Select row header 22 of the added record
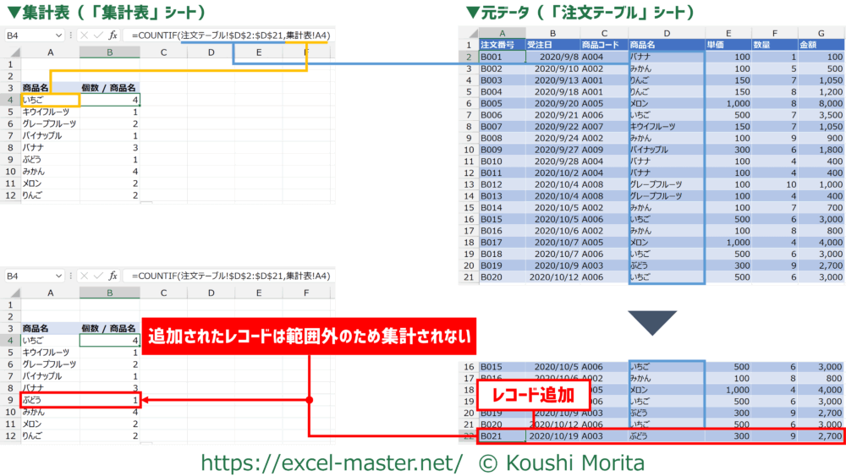Image resolution: width=846 pixels, height=476 pixels. click(467, 436)
